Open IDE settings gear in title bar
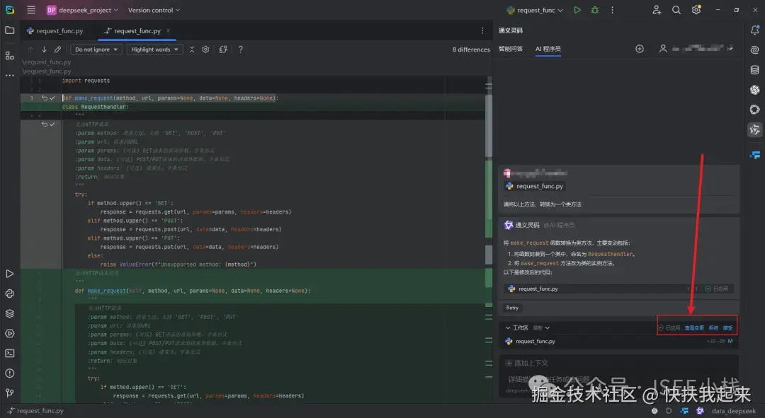 click(x=696, y=10)
